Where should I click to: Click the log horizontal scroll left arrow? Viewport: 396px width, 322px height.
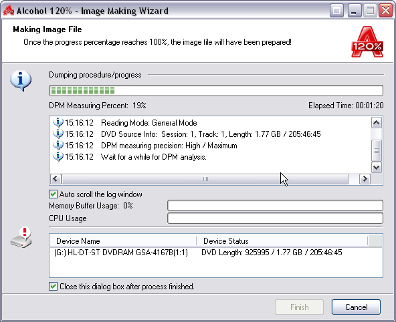[56, 179]
